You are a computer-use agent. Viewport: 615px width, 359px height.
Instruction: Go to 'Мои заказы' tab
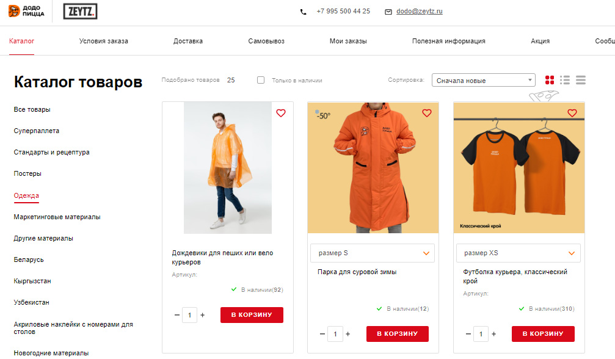[348, 41]
